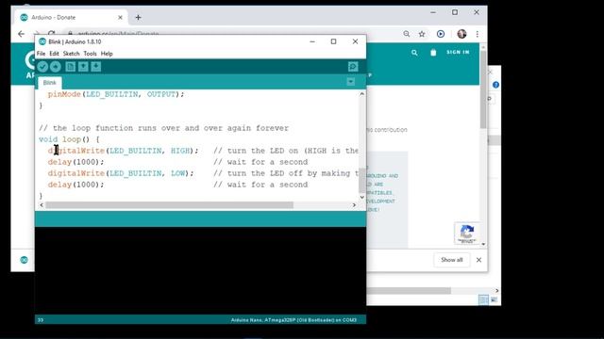The width and height of the screenshot is (604, 339).
Task: Click the Arduino window icon in title bar
Action: click(x=42, y=41)
